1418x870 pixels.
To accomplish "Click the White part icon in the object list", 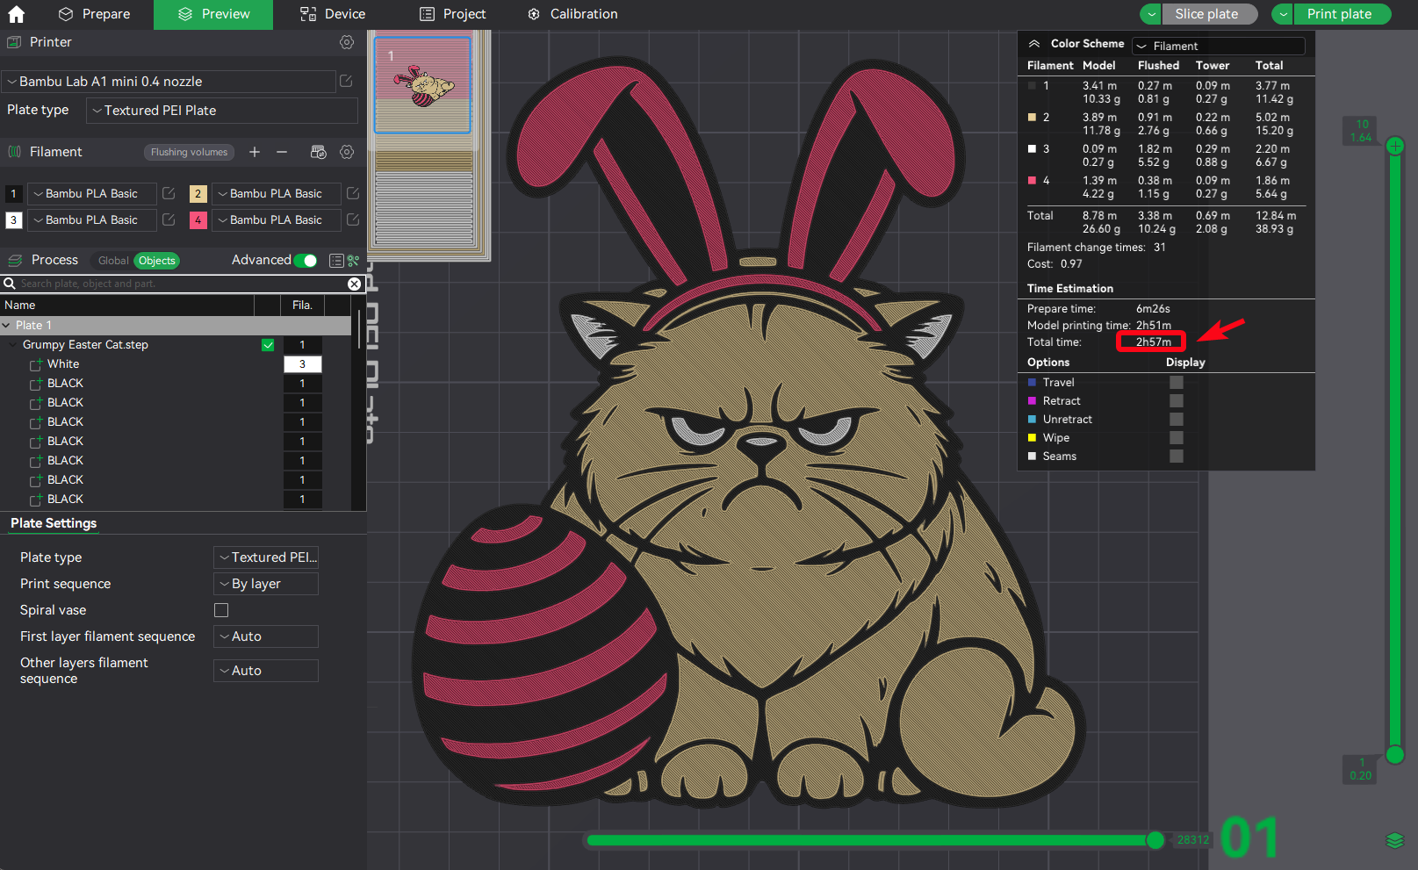I will 36,364.
